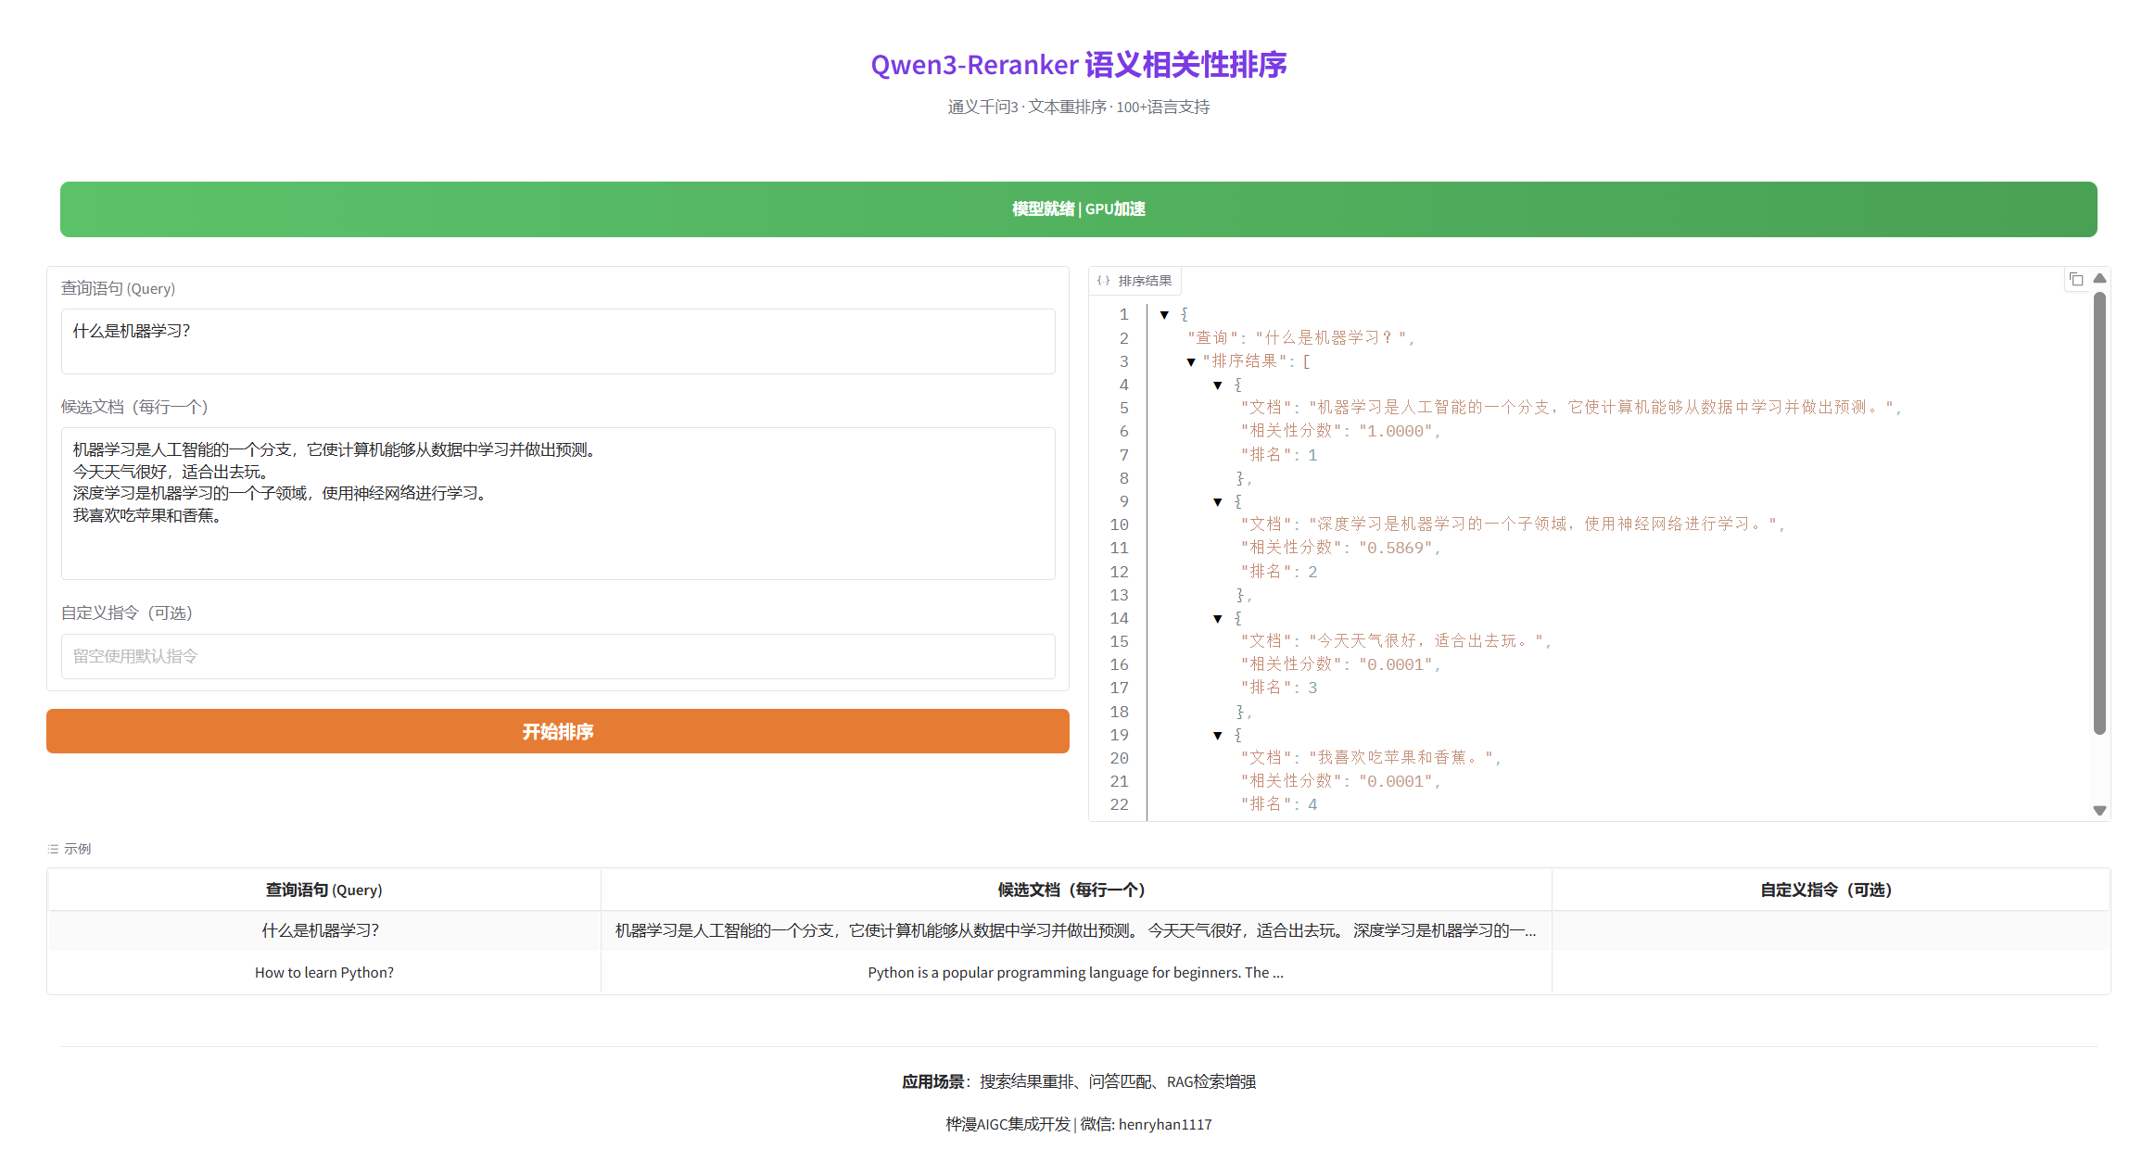Click the footer text 桦漫AIGC集成开发
This screenshot has width=2155, height=1162.
[x=1008, y=1124]
